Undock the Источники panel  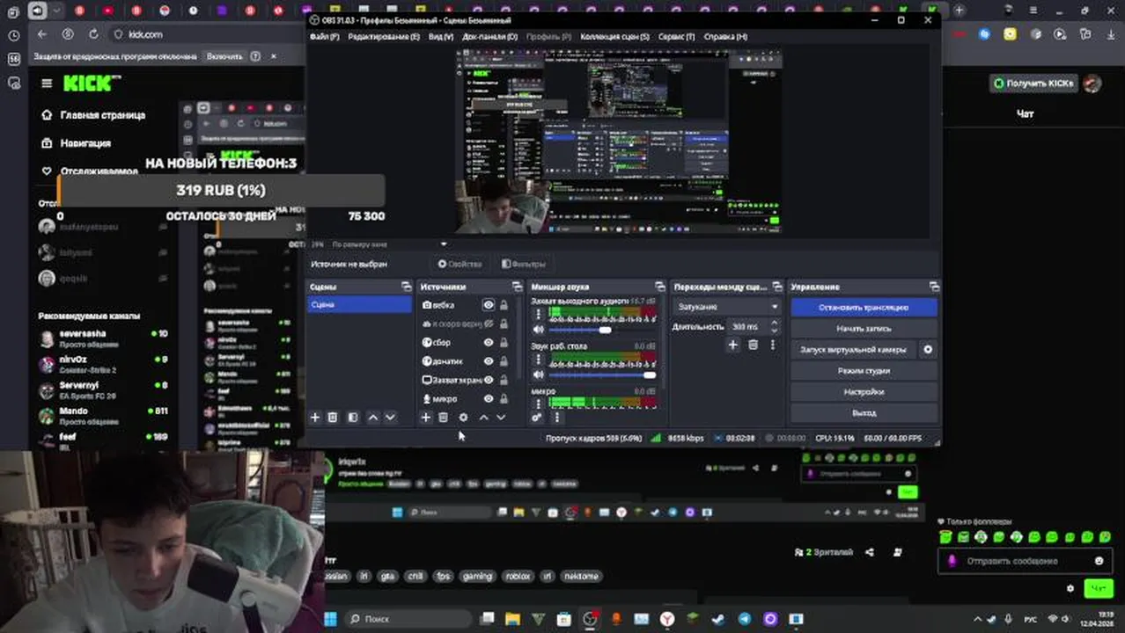518,287
